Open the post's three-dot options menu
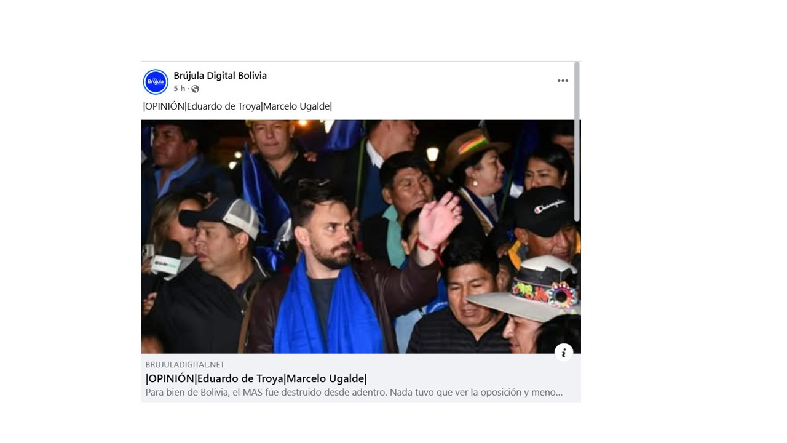The width and height of the screenshot is (787, 443). (563, 81)
